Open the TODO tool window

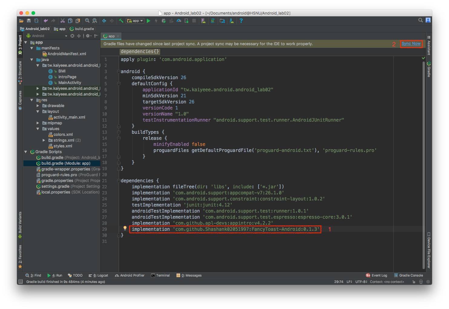tap(75, 275)
